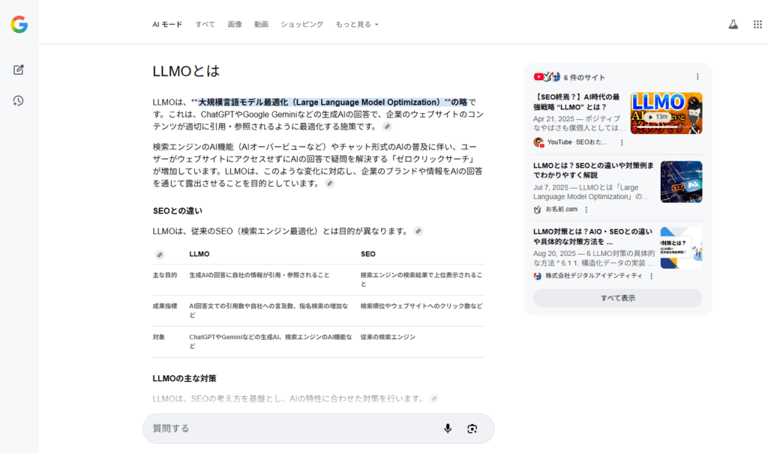Switch to the ショッピング tab

point(301,24)
